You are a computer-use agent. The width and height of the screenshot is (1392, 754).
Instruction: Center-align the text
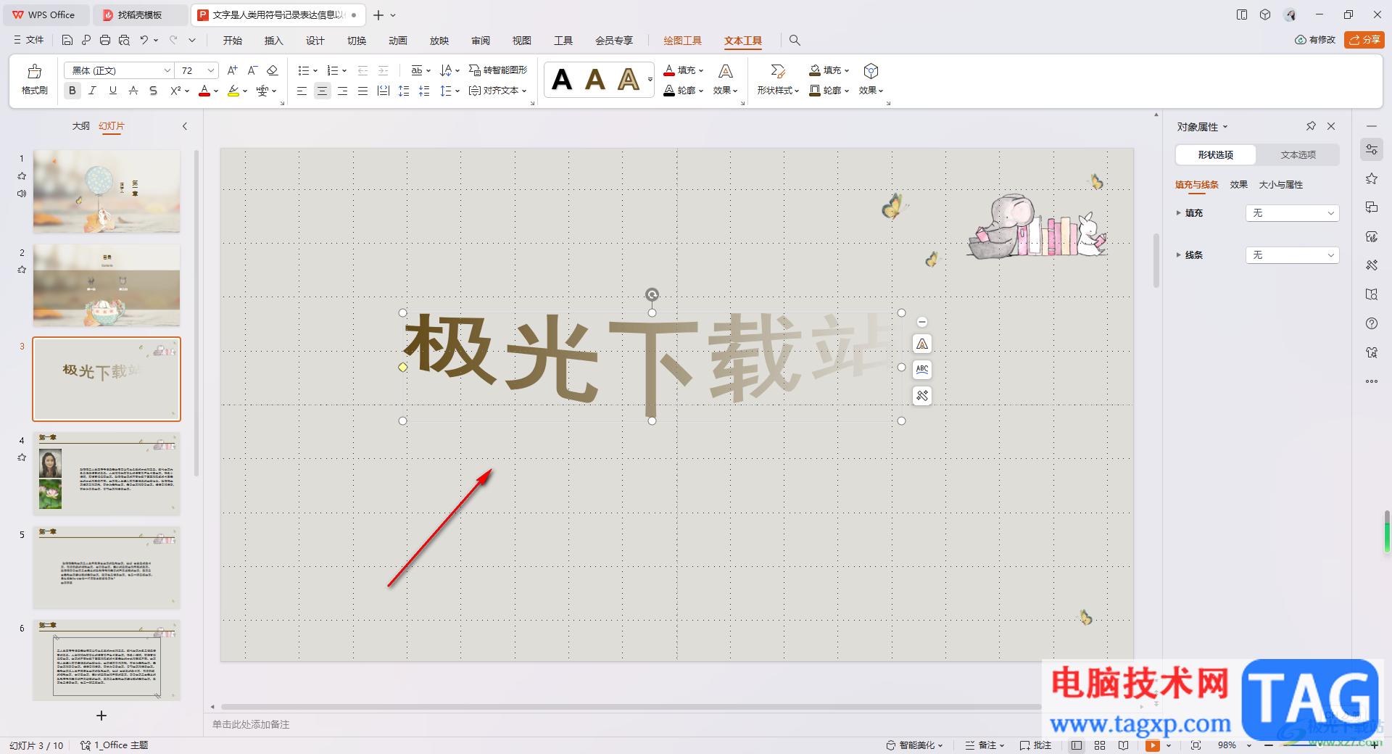click(322, 91)
